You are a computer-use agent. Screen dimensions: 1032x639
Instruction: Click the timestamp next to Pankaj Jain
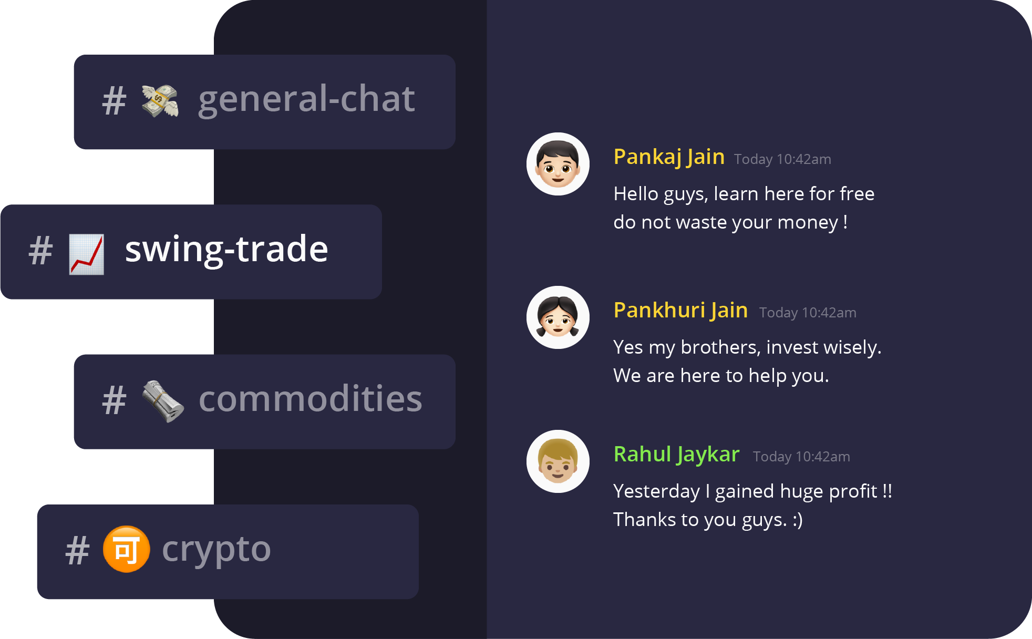(782, 159)
